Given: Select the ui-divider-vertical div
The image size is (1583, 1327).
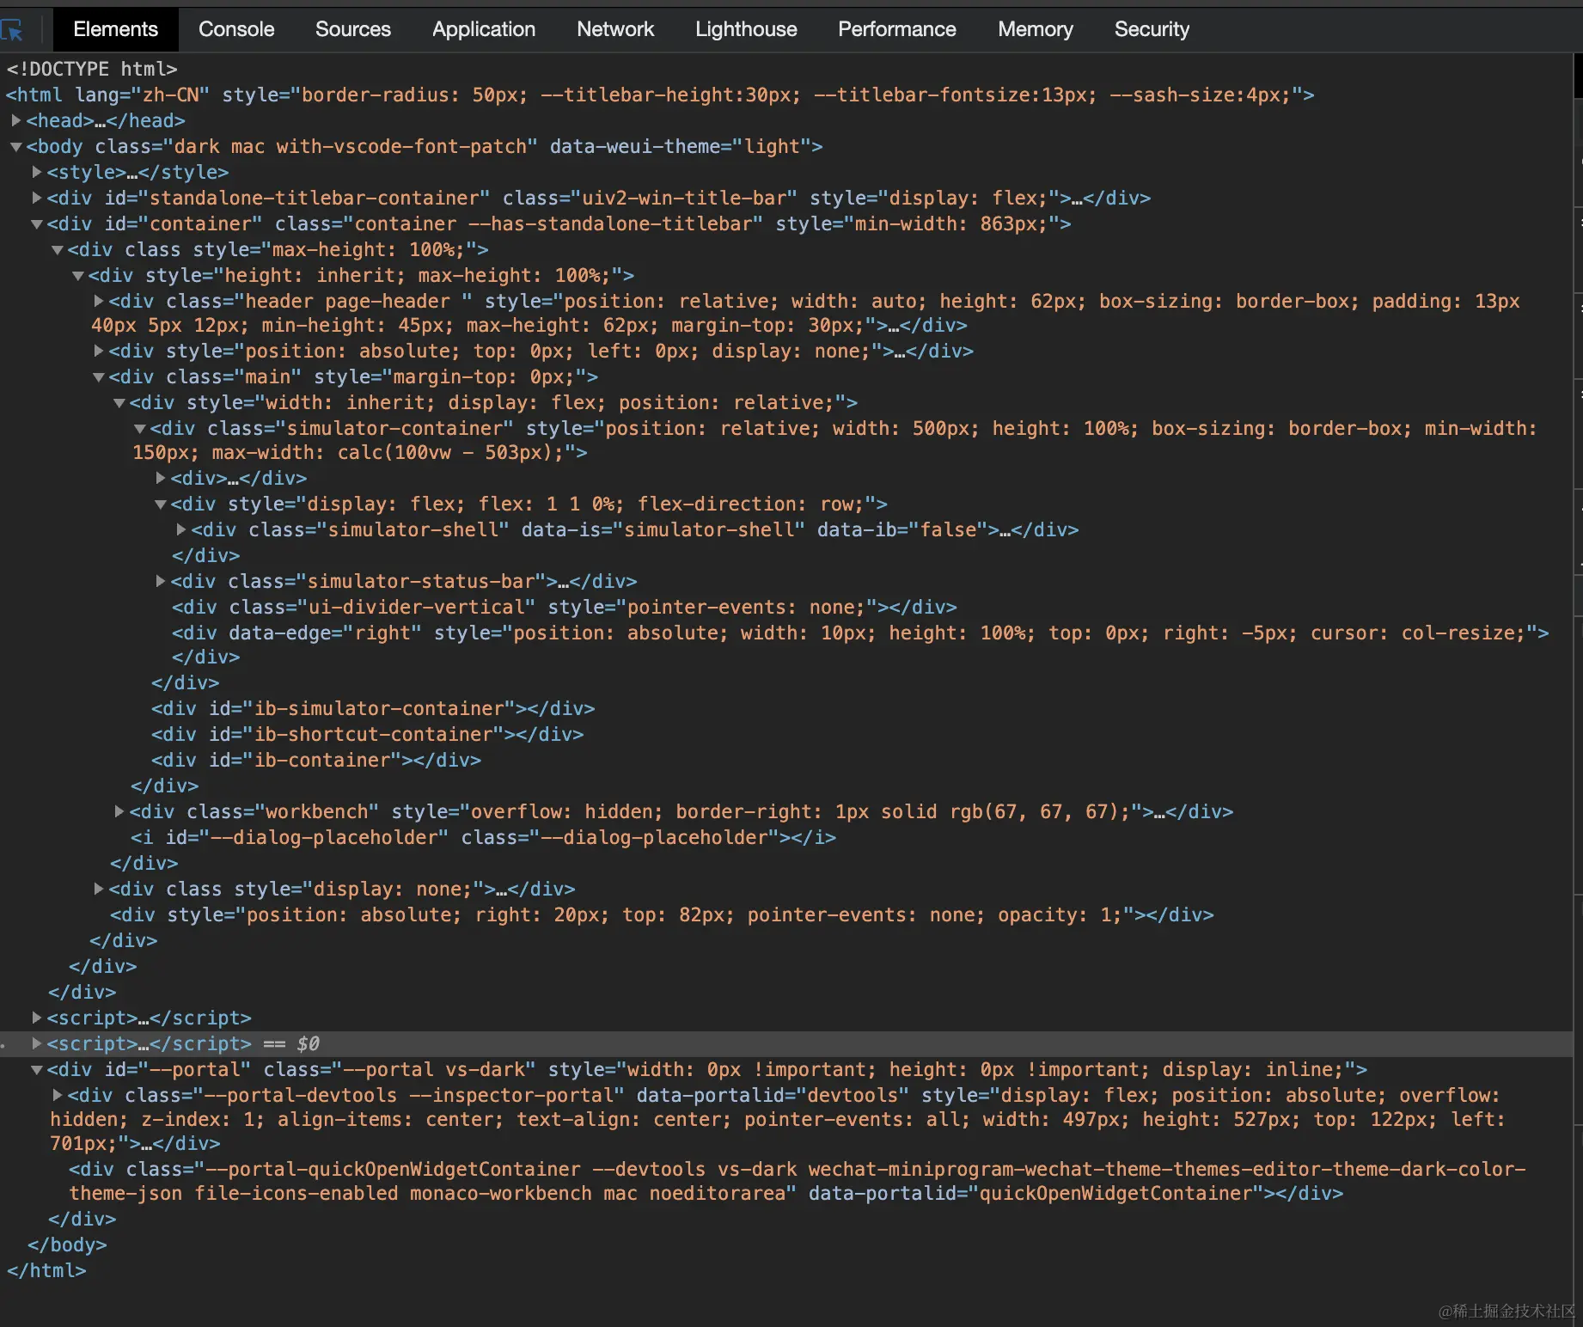Looking at the screenshot, I should [x=564, y=607].
